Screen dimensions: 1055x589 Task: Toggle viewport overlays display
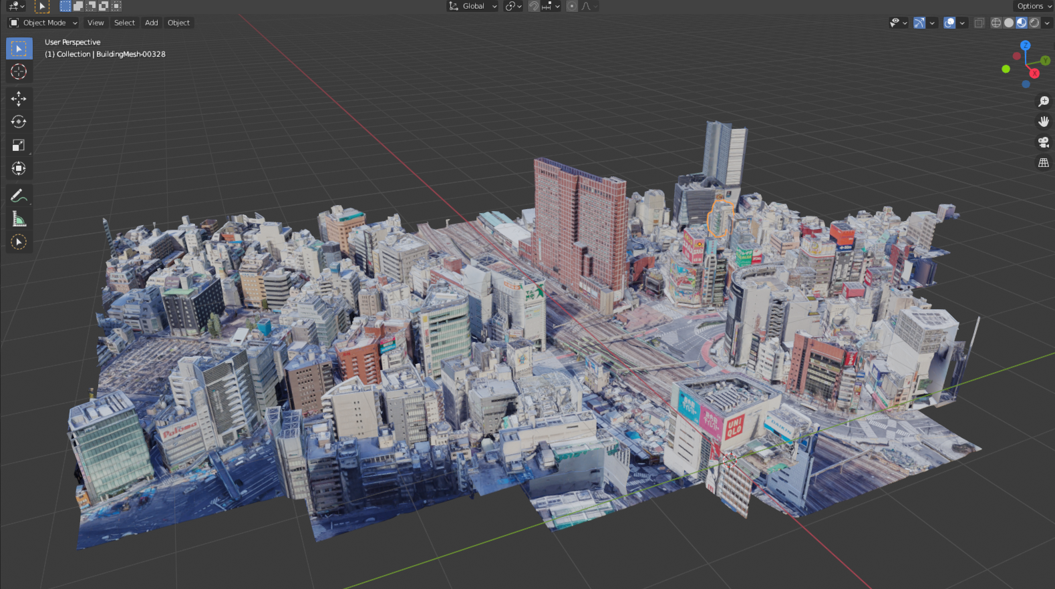pos(949,23)
